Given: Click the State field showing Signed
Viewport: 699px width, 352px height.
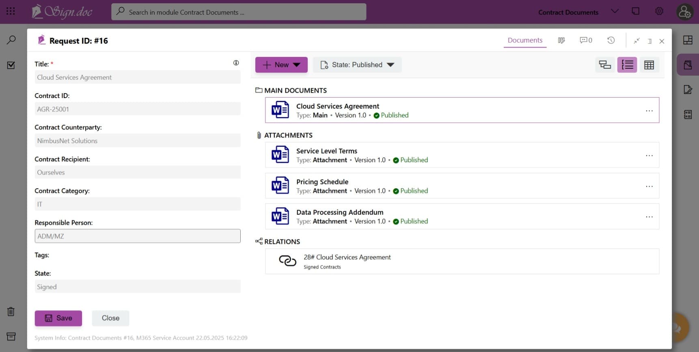Looking at the screenshot, I should point(138,287).
